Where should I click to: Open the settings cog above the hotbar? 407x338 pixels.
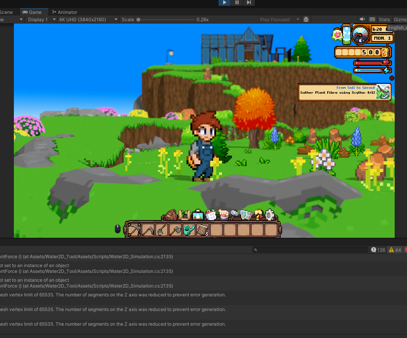click(x=269, y=215)
